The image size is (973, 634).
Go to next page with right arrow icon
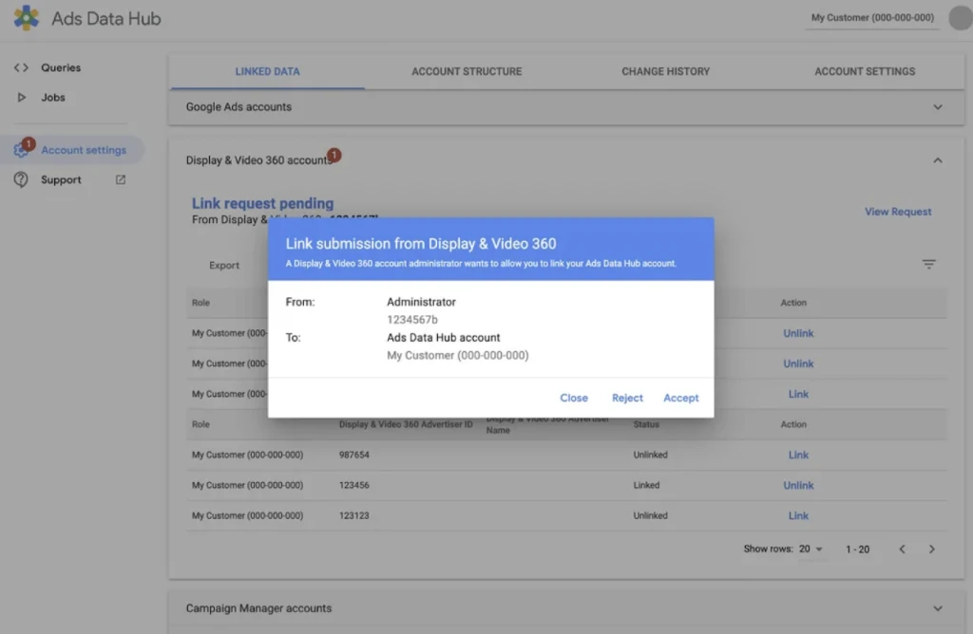pyautogui.click(x=933, y=549)
